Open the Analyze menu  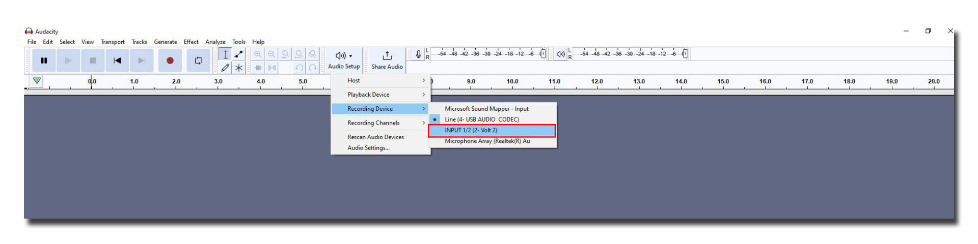pos(215,42)
